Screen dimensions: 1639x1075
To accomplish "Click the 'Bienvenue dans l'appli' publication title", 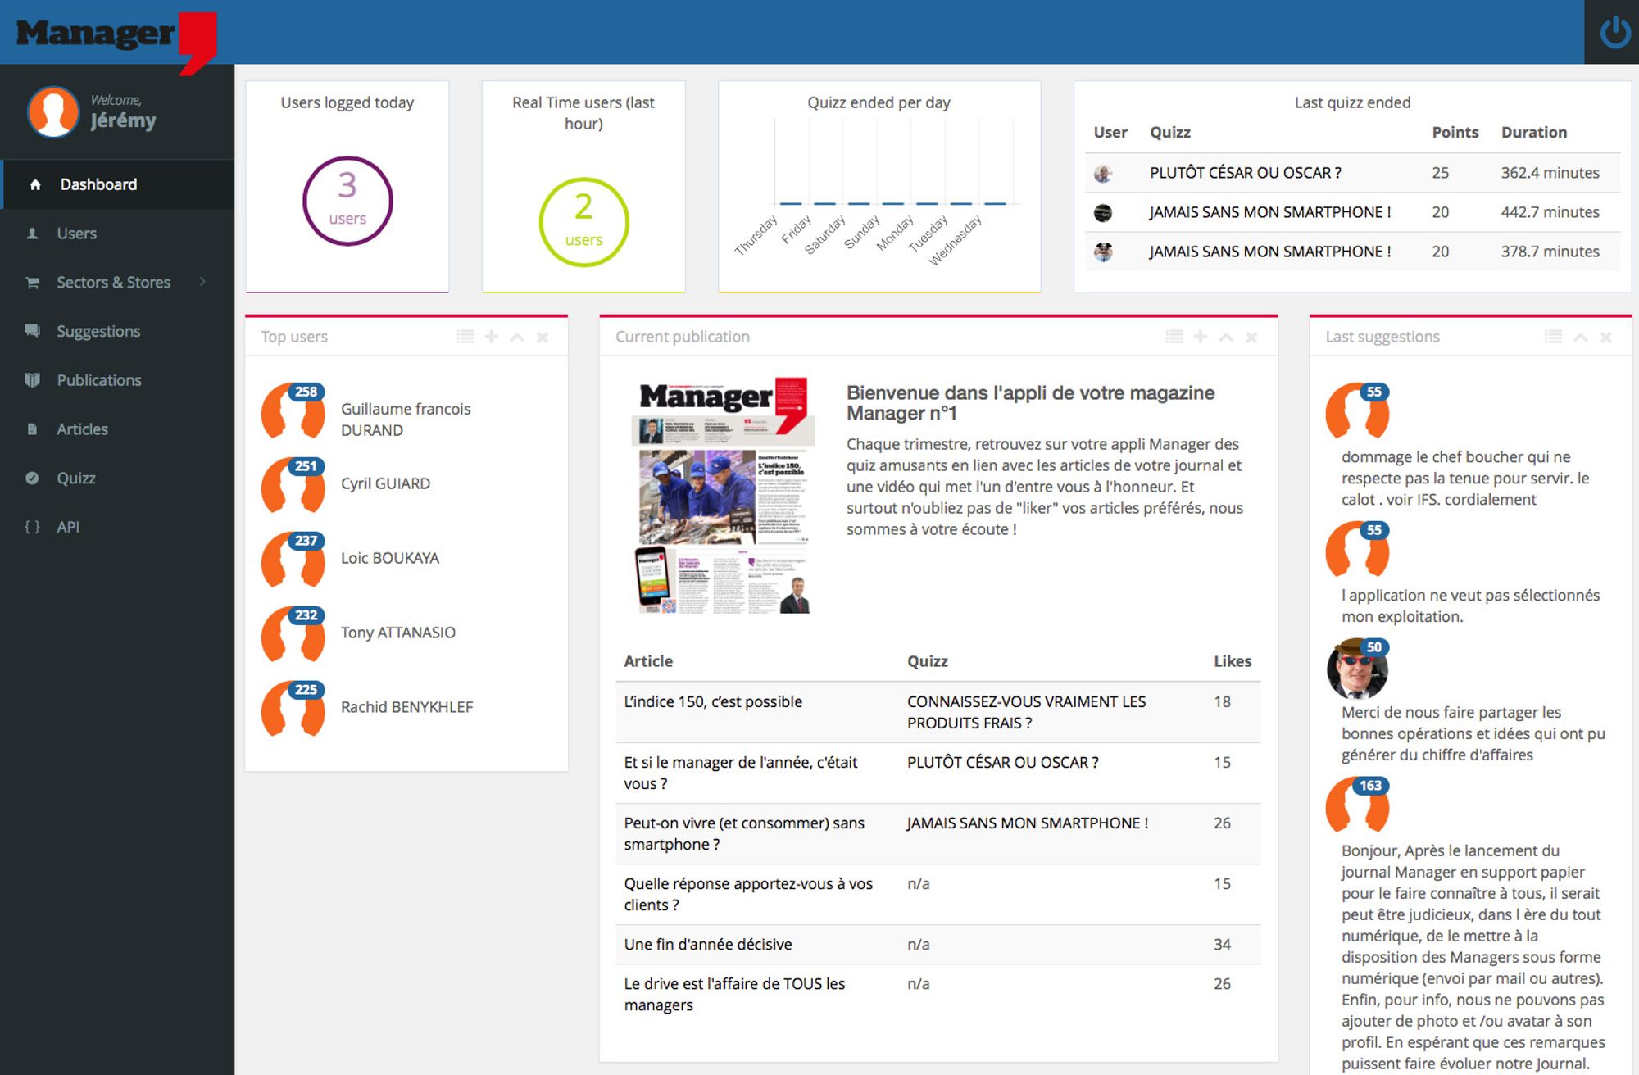I will pos(1030,403).
